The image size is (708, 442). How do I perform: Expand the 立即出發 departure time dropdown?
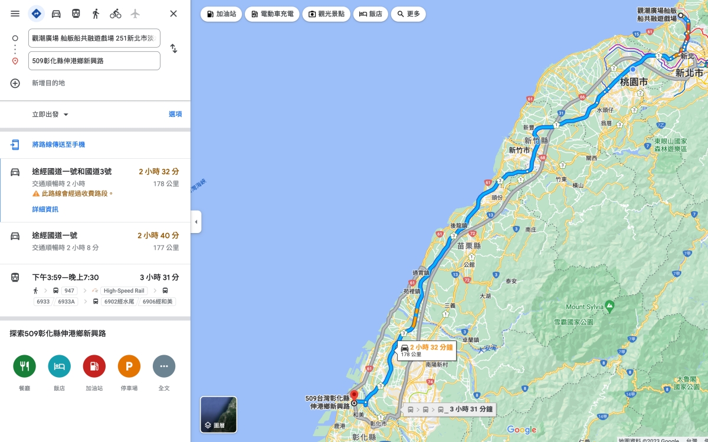click(x=51, y=114)
